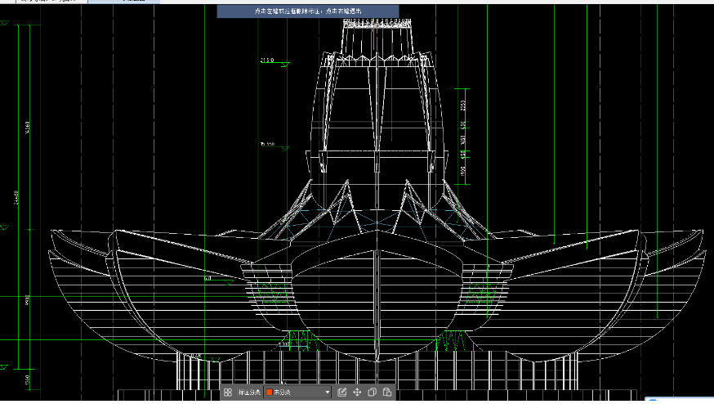
Task: Click the edit annotation pencil icon
Action: [342, 393]
